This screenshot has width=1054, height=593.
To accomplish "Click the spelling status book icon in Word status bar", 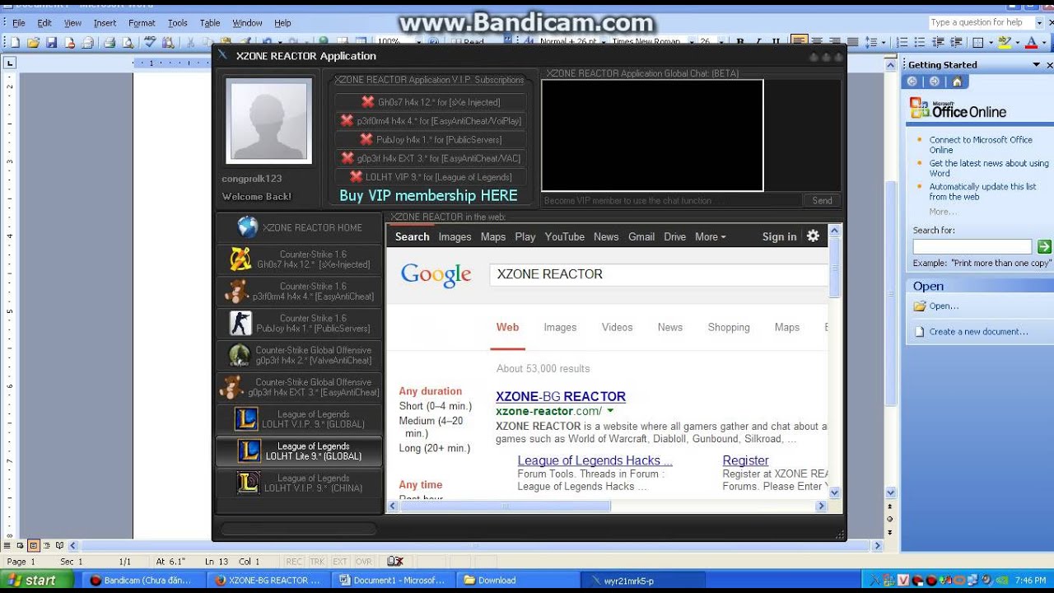I will pyautogui.click(x=394, y=562).
